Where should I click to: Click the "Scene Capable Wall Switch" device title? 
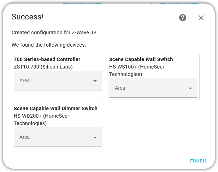[x=141, y=59]
